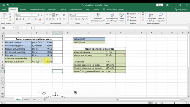Open Format as Table gallery
This screenshot has height=107, width=190.
112,17
